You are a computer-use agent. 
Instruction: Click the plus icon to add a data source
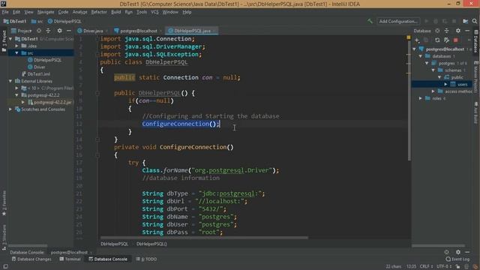(x=417, y=40)
